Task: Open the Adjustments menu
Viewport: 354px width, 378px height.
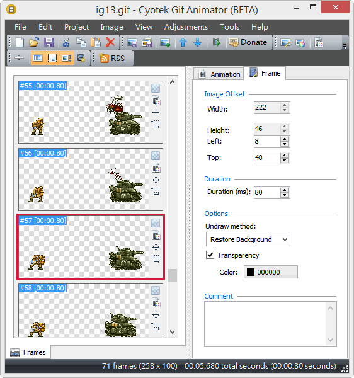Action: coord(186,27)
